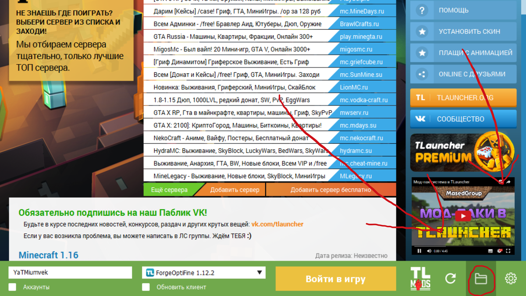Viewport: 526px width, 296px height.
Task: Open the gear settings icon in bottom bar
Action: [511, 278]
